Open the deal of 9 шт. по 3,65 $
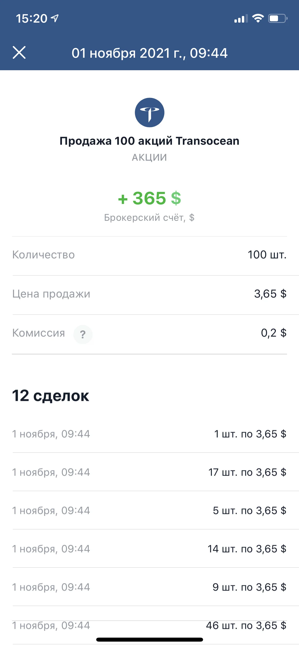 pyautogui.click(x=149, y=587)
